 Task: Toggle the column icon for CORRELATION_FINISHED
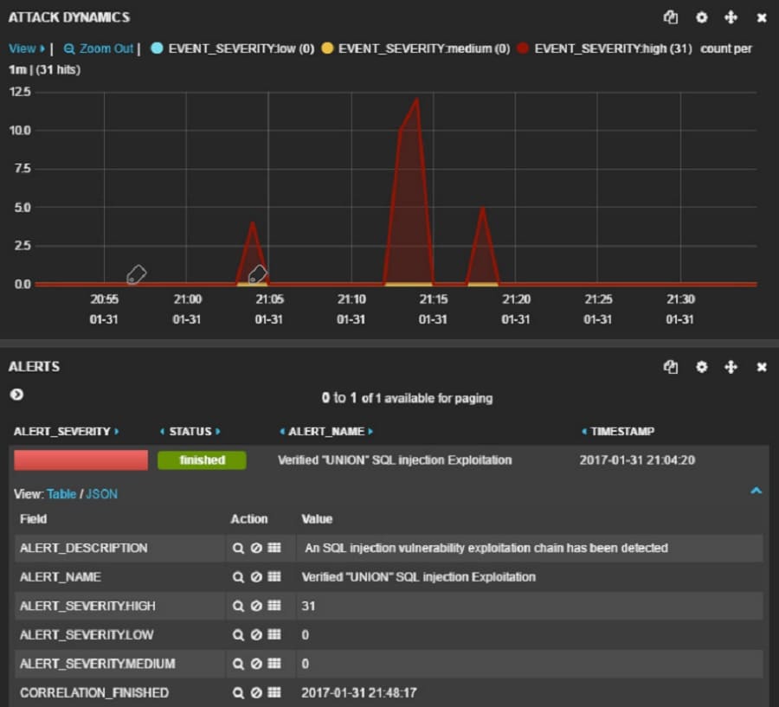274,692
